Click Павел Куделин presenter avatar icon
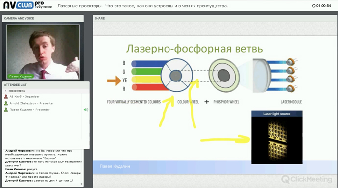 6,110
